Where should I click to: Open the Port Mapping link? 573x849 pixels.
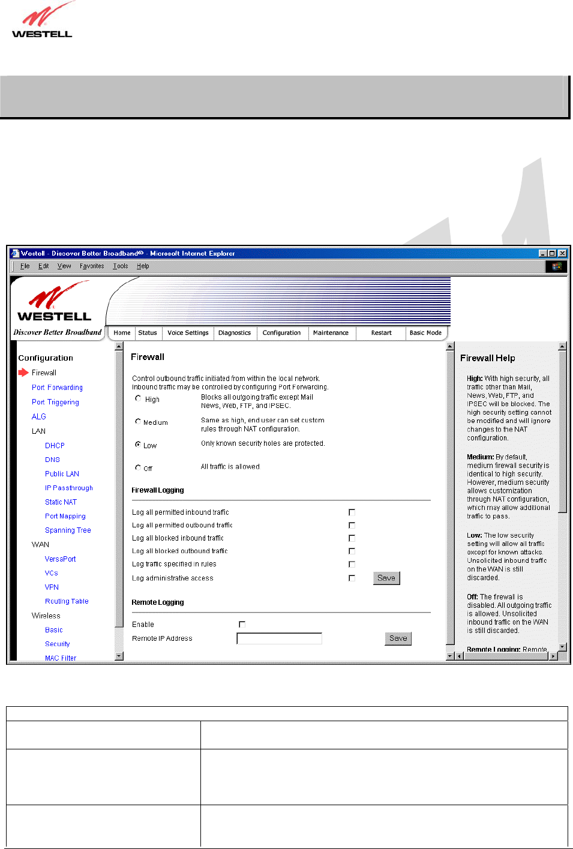[65, 516]
